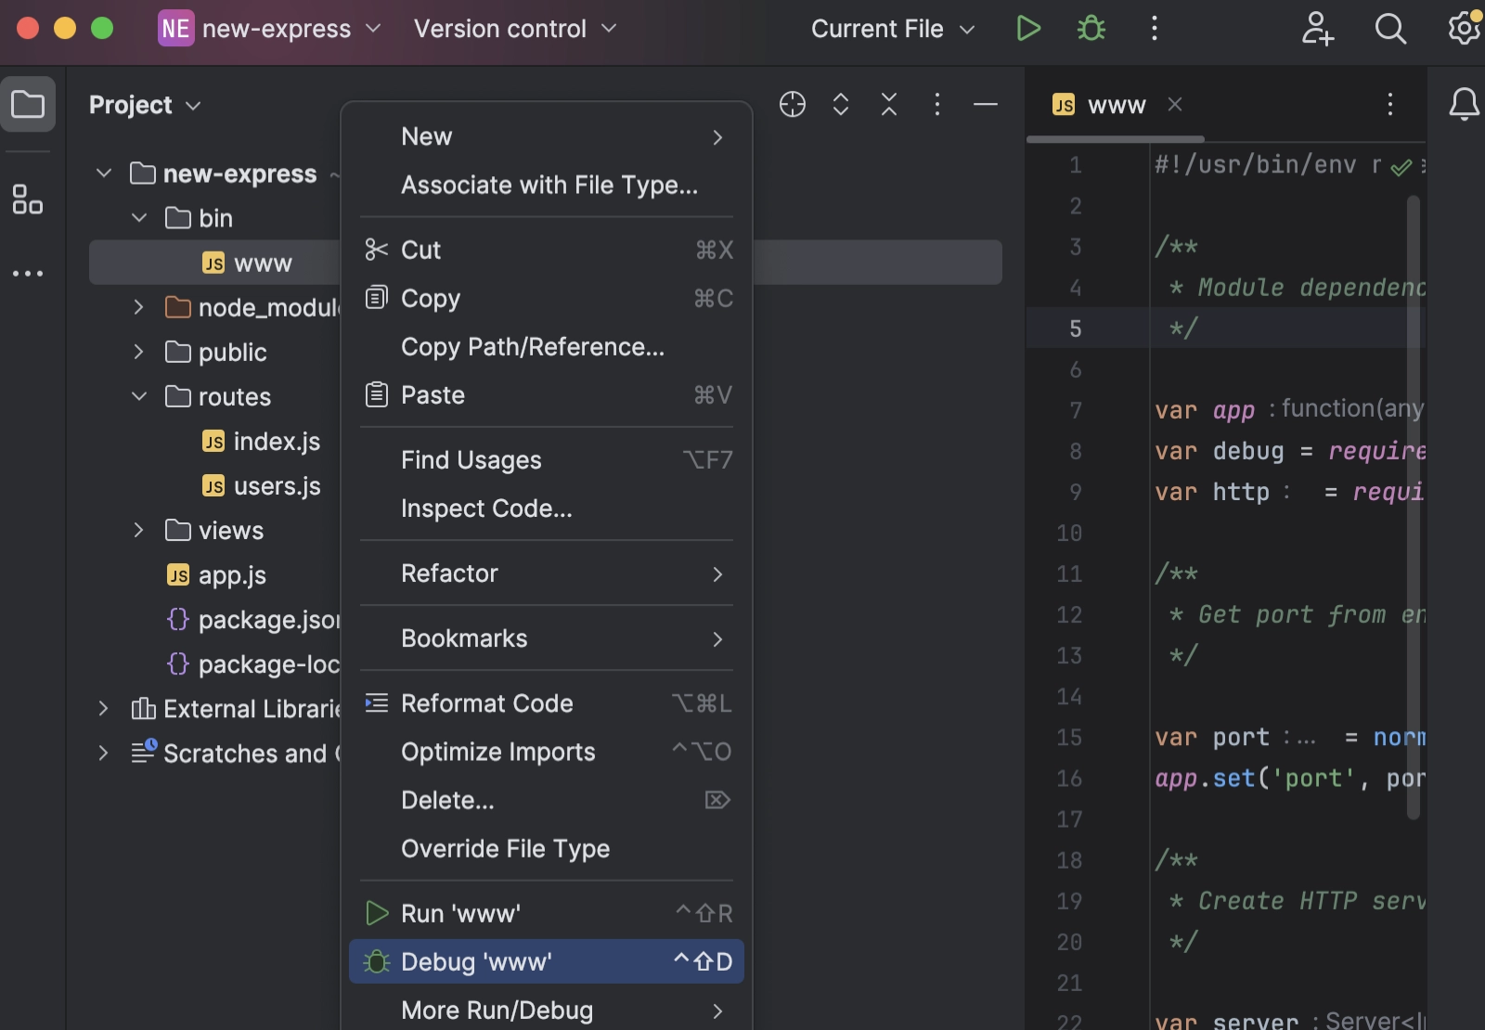Select Find Usages

click(547, 460)
